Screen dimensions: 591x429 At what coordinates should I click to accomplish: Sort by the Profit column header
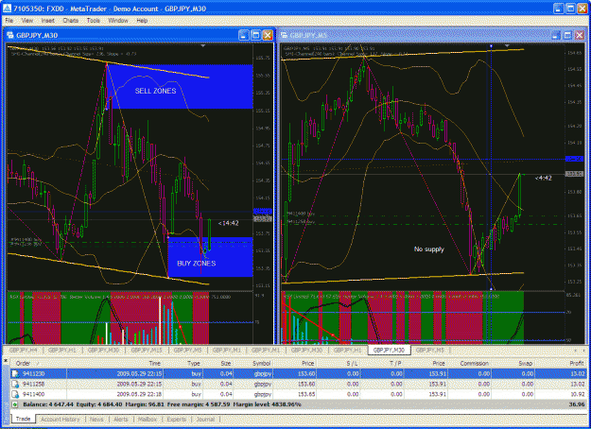tap(577, 363)
